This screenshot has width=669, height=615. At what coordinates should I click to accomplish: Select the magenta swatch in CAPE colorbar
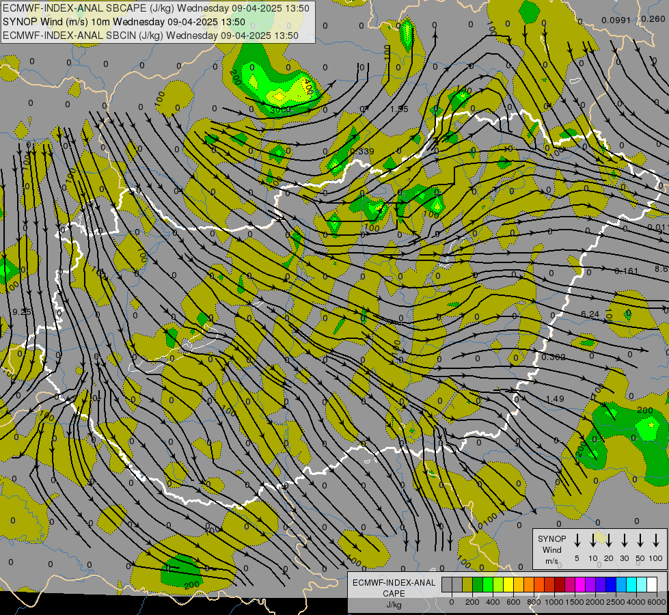click(580, 584)
